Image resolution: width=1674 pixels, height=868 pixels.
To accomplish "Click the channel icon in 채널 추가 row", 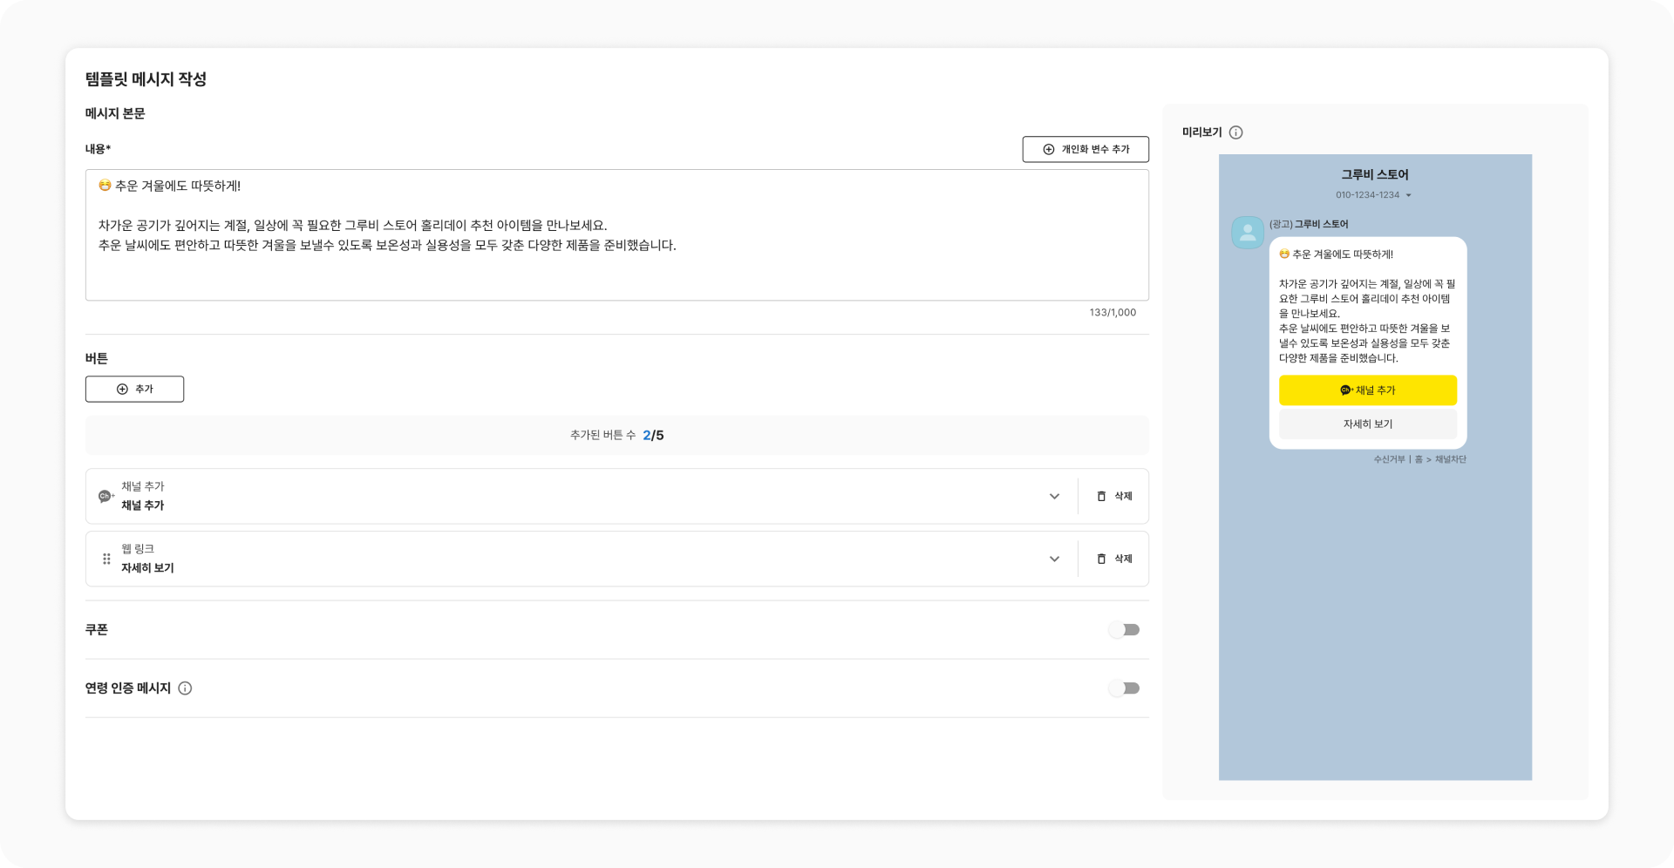I will (x=105, y=496).
